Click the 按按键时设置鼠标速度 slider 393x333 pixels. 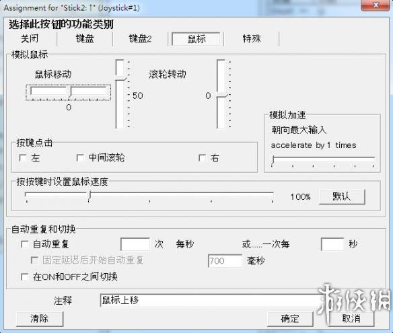coord(149,197)
